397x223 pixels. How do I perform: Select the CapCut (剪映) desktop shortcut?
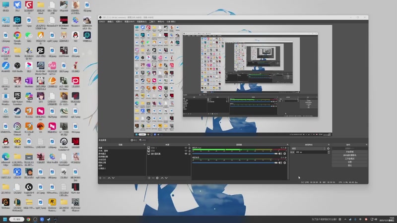(41, 52)
